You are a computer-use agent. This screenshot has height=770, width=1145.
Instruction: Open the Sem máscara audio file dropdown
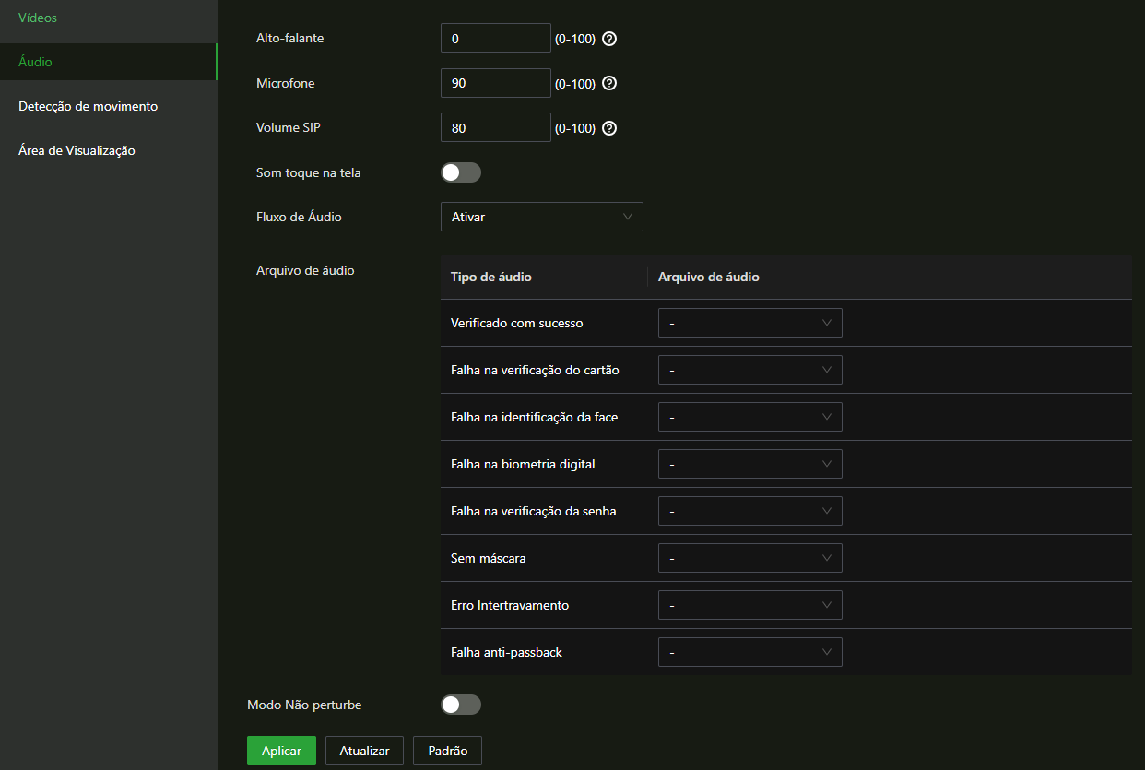click(x=750, y=558)
